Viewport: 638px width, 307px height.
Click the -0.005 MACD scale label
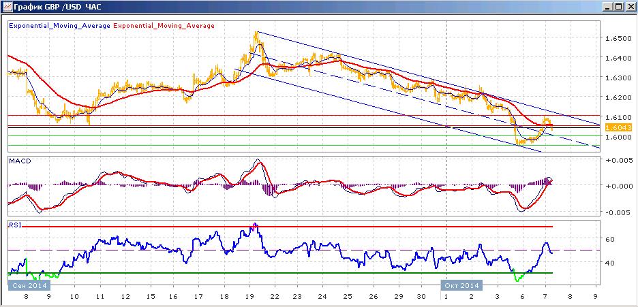click(x=619, y=212)
